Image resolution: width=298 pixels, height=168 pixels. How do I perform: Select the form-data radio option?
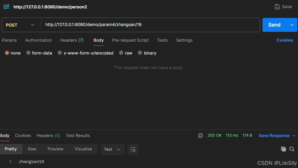[28, 53]
